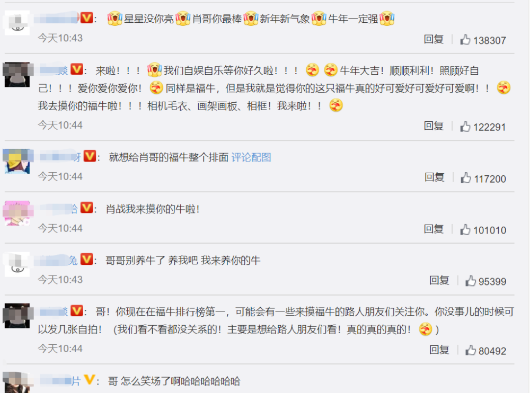Like the comment showing 95399 likes

click(x=471, y=281)
